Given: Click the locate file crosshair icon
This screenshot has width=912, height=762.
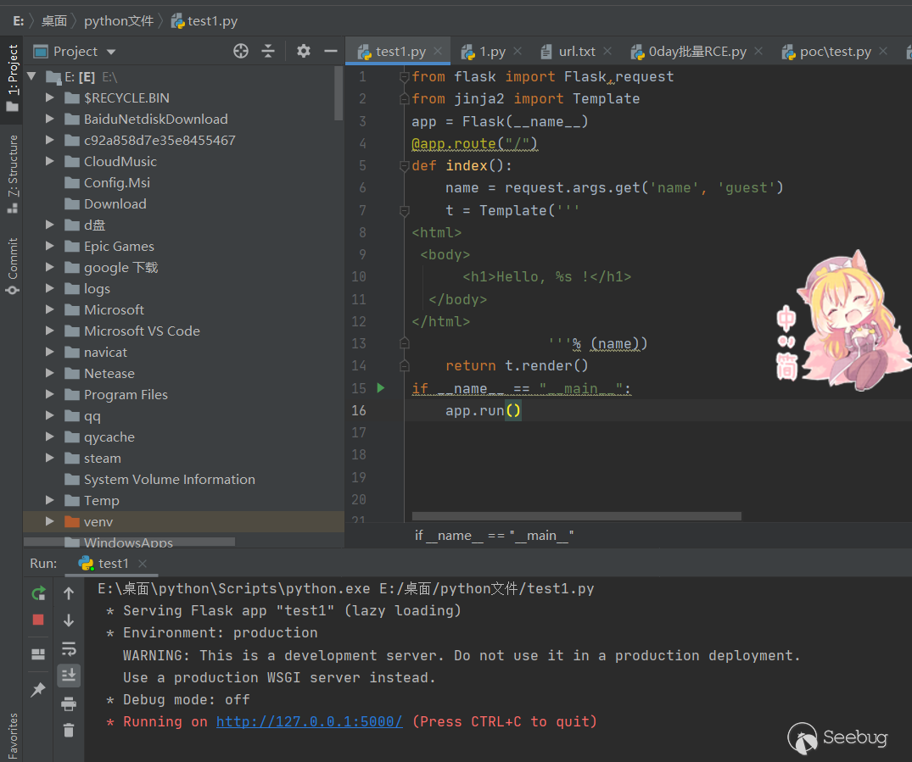Looking at the screenshot, I should tap(241, 52).
